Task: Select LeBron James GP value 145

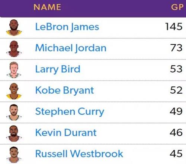Action: click(x=174, y=26)
